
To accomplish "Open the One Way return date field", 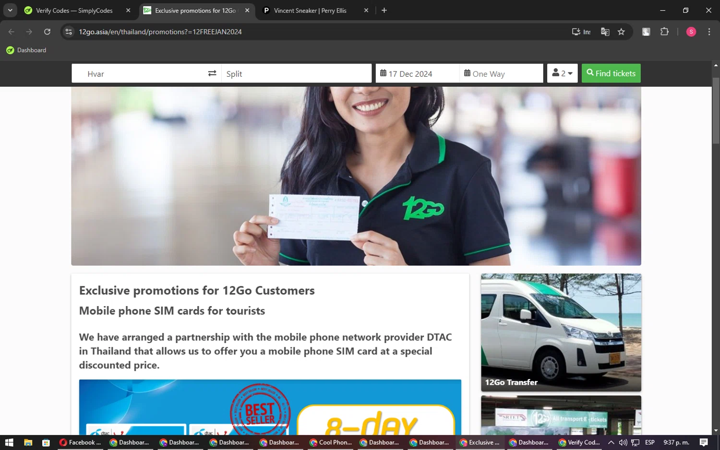I will pos(501,73).
